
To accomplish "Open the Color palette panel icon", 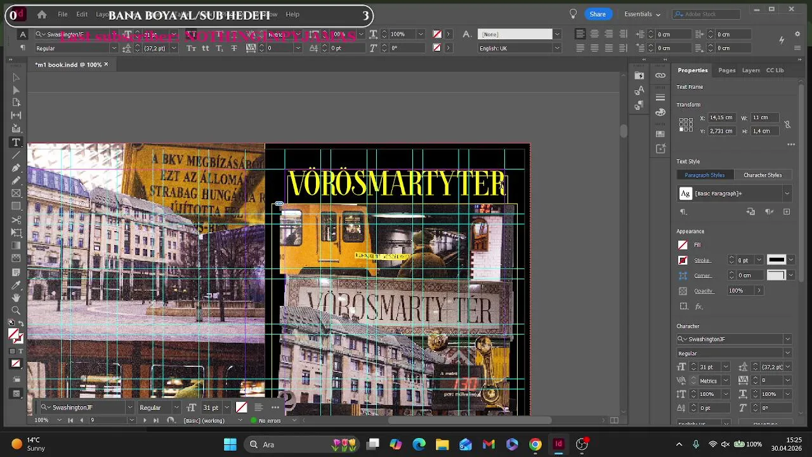I will click(660, 112).
